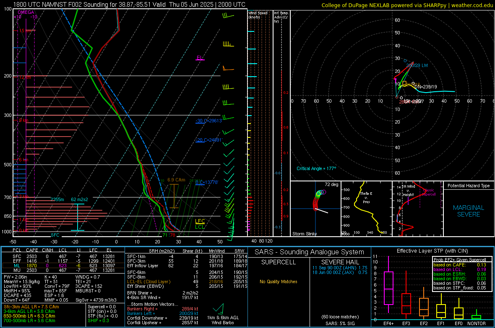Select the highlighted ML parcel row
This screenshot has height=328, width=495.
click(x=63, y=266)
